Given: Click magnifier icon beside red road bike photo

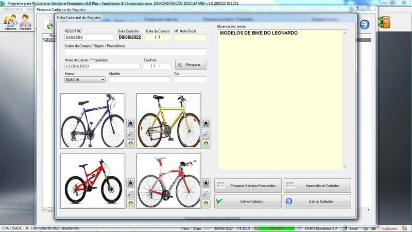Looking at the screenshot, I should tap(206, 193).
